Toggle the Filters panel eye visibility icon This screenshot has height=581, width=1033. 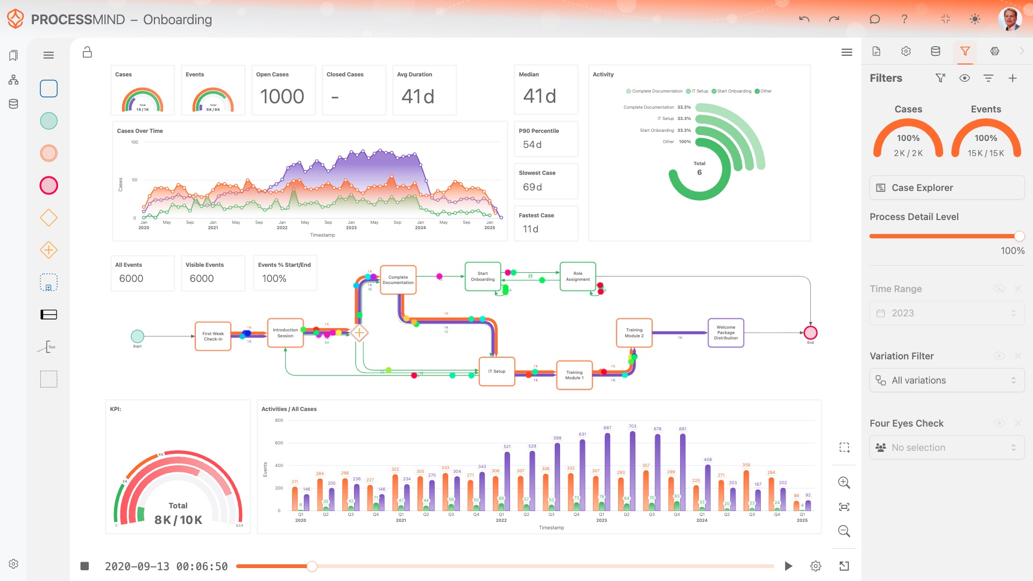(965, 78)
